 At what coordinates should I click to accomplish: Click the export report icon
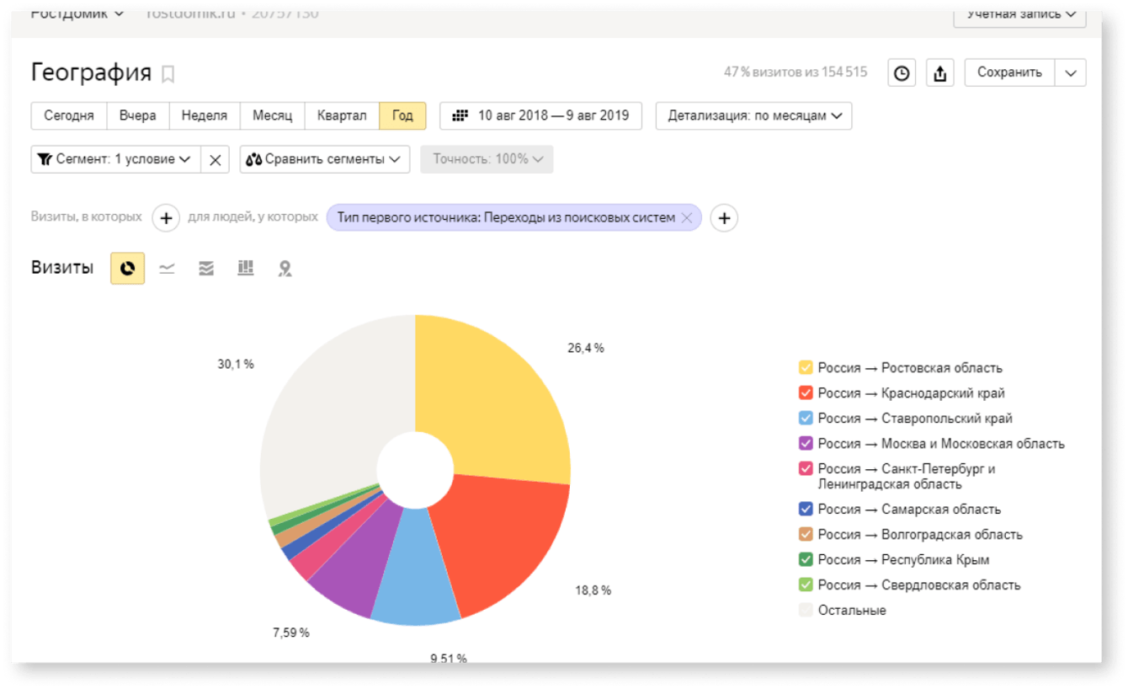(x=940, y=72)
